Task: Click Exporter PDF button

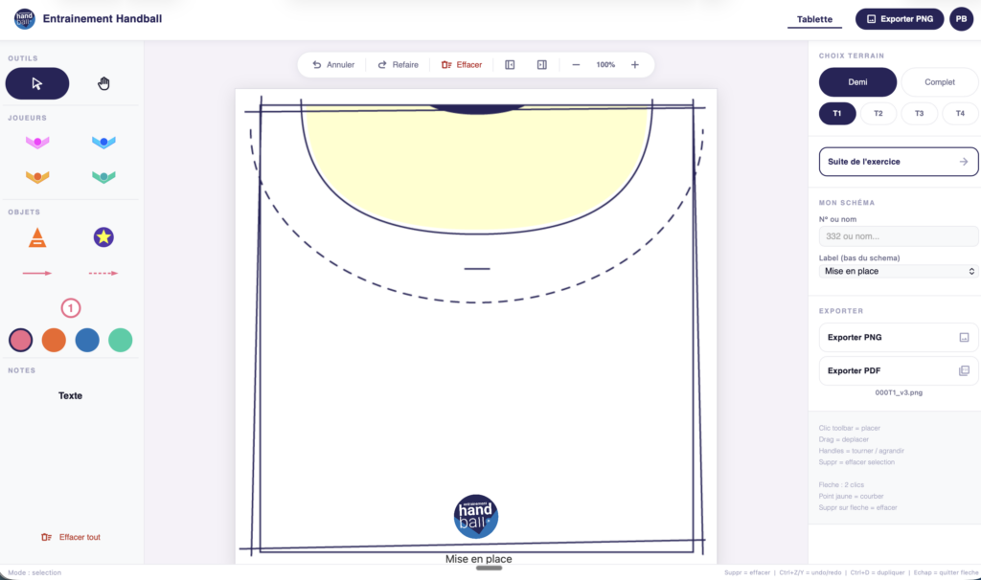Action: (898, 370)
